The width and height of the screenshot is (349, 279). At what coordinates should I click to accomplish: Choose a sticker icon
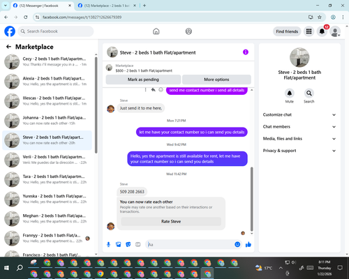[x=128, y=244]
